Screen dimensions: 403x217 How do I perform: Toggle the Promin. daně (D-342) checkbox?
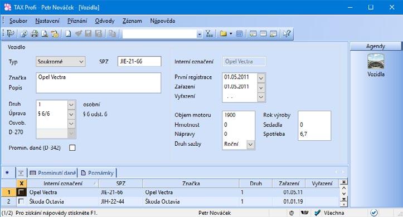tap(72, 148)
